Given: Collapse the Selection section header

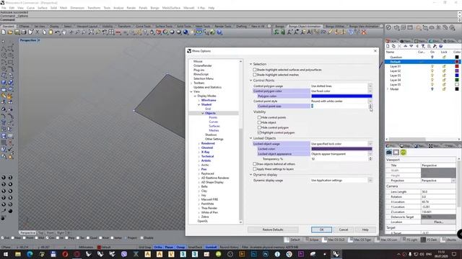Looking at the screenshot, I should [x=251, y=64].
